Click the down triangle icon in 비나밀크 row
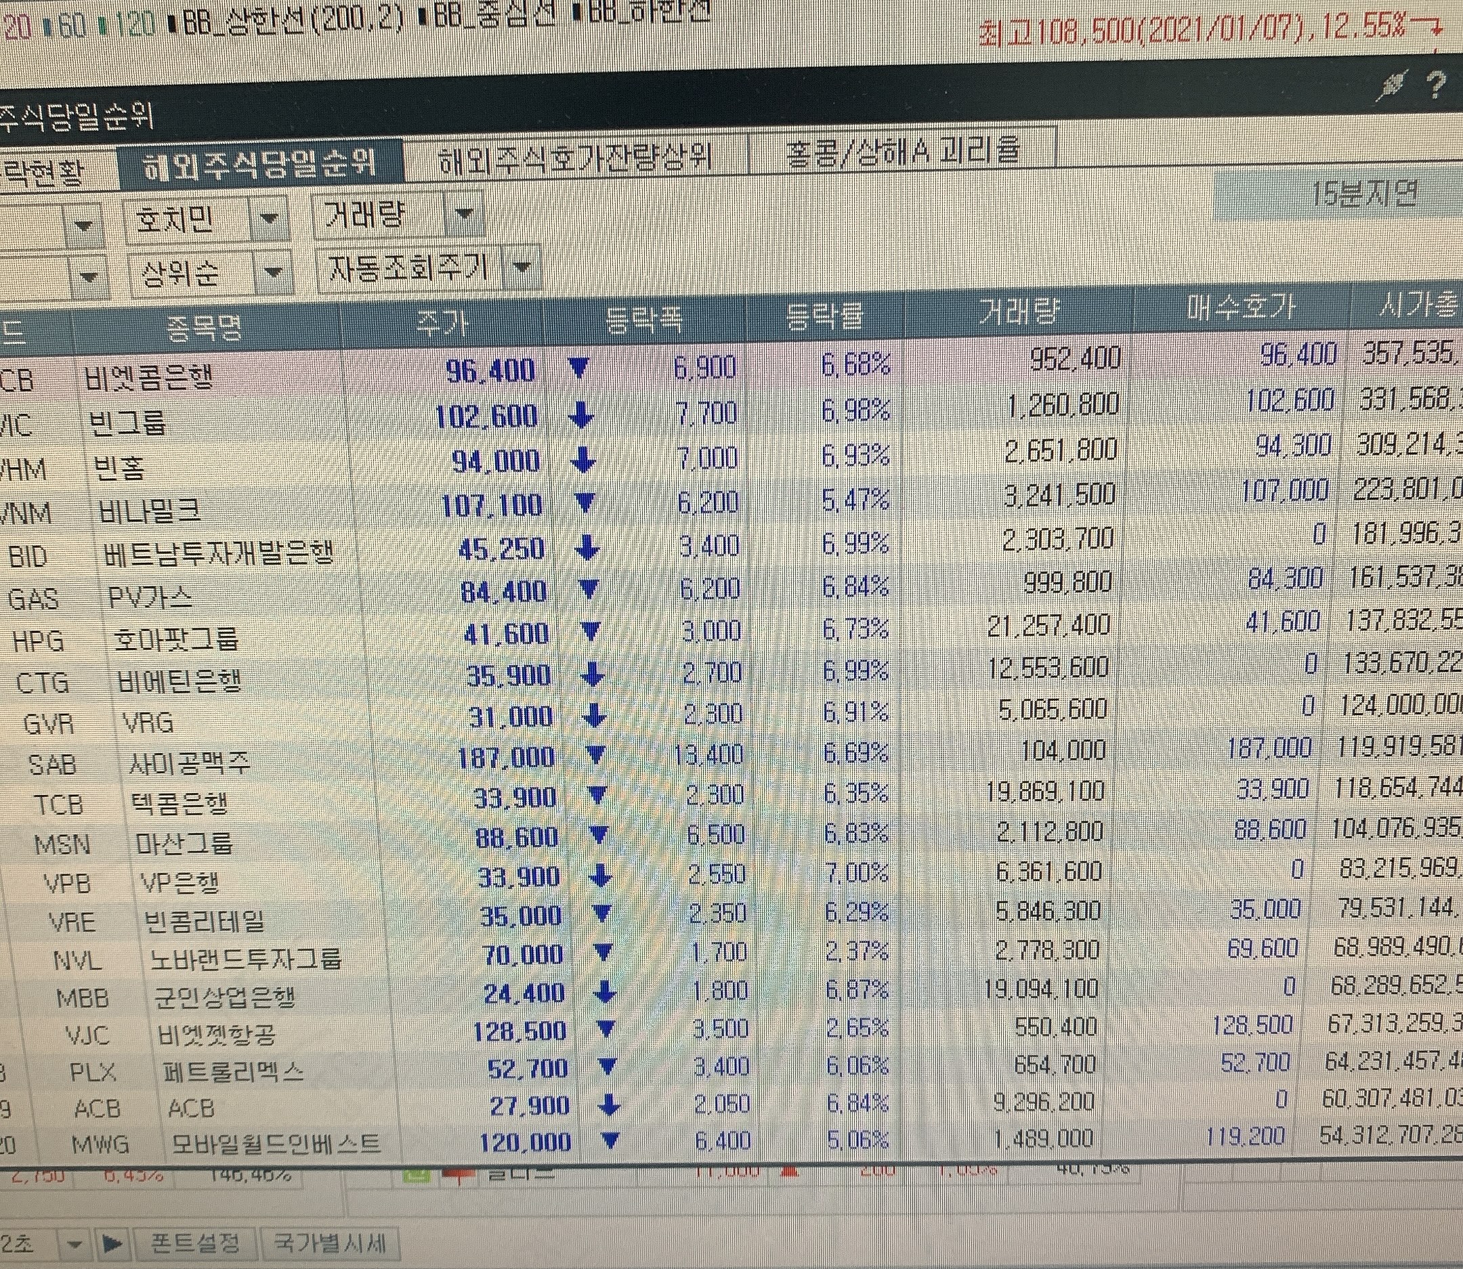 (x=585, y=504)
